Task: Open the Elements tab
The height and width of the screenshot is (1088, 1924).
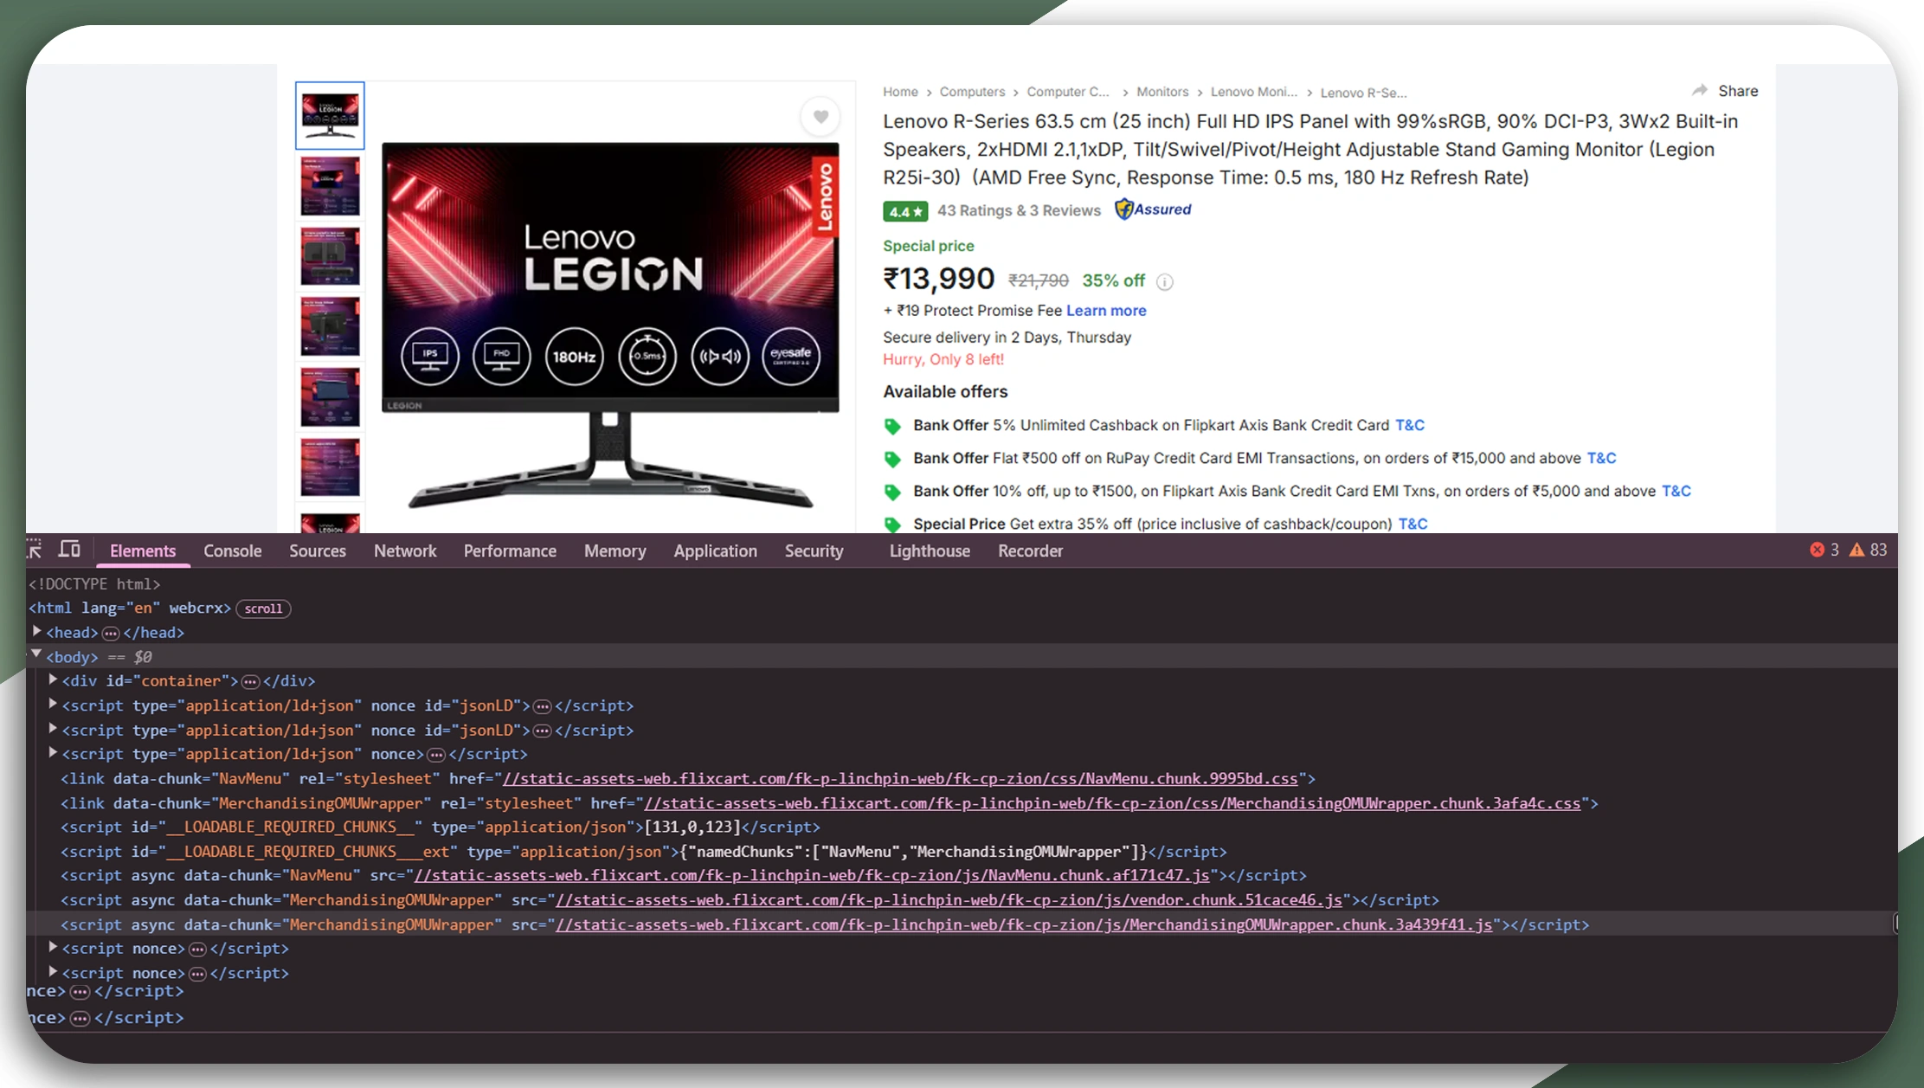Action: [x=143, y=550]
